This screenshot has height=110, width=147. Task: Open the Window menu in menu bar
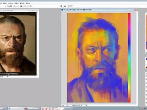(x=22, y=3)
